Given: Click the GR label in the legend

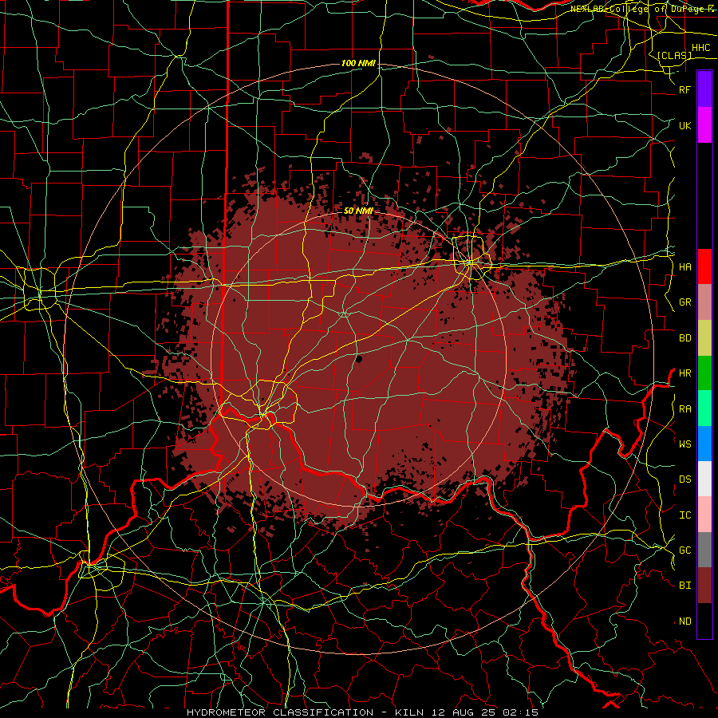Looking at the screenshot, I should click(x=684, y=302).
